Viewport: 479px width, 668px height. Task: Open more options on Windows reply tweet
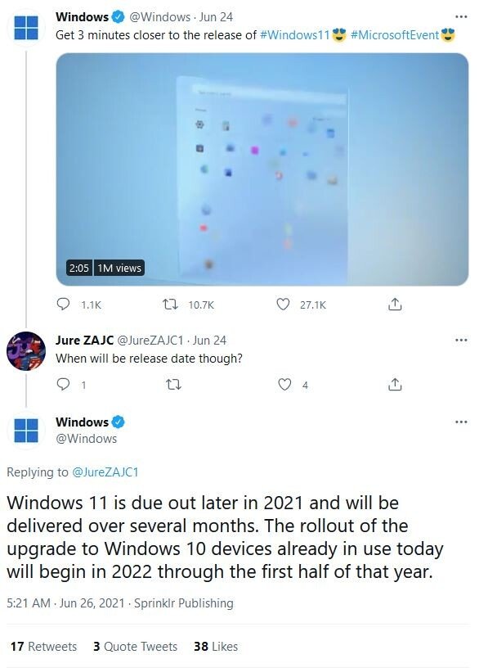461,422
